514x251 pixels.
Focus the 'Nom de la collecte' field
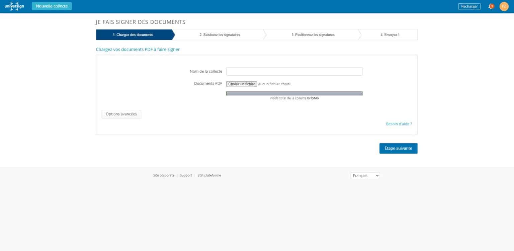point(294,71)
